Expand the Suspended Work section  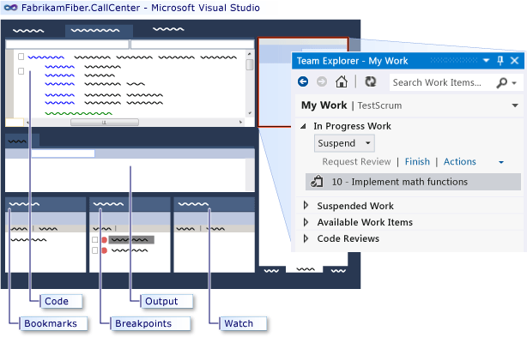pyautogui.click(x=306, y=205)
